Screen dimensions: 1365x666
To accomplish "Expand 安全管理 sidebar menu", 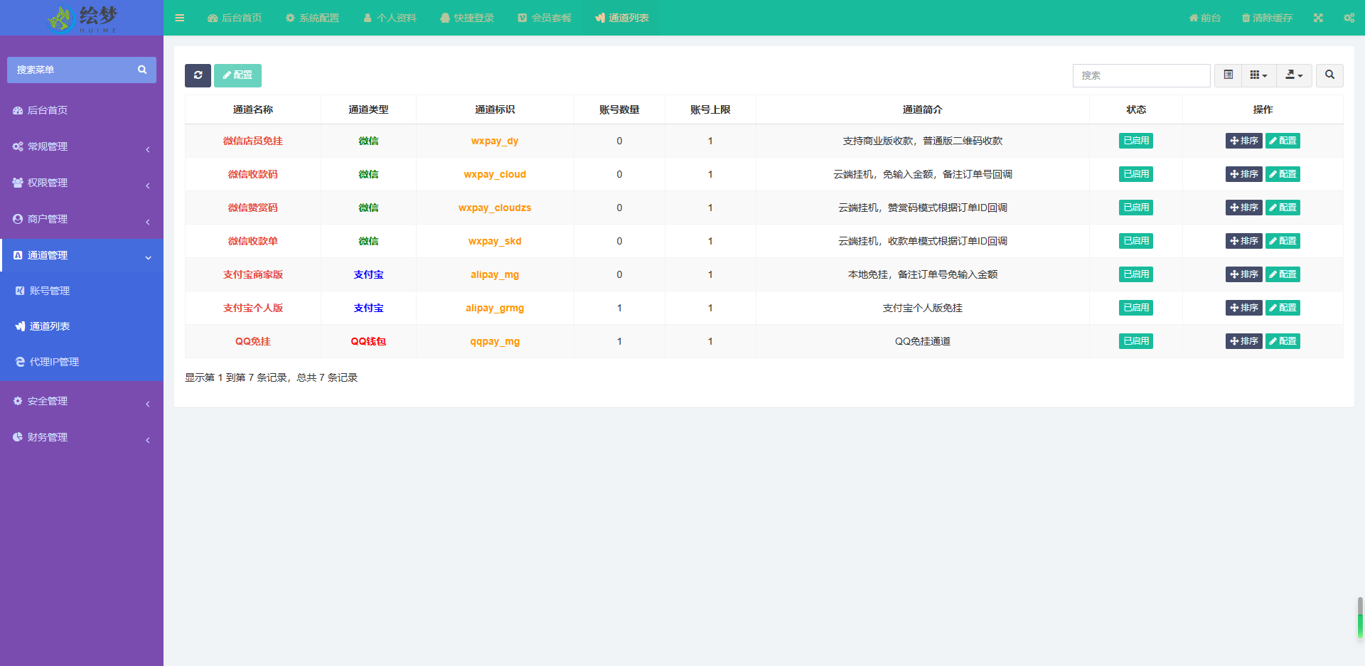I will point(82,401).
